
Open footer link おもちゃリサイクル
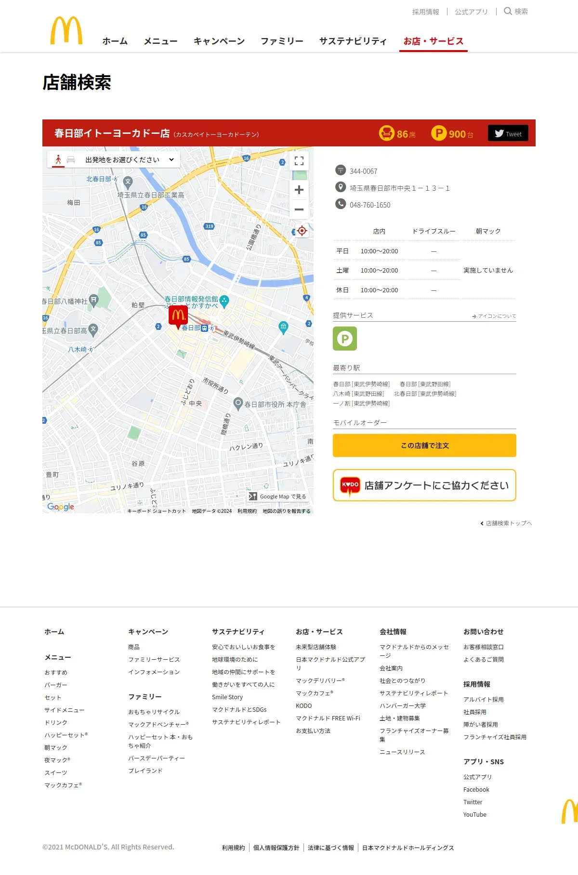point(154,712)
